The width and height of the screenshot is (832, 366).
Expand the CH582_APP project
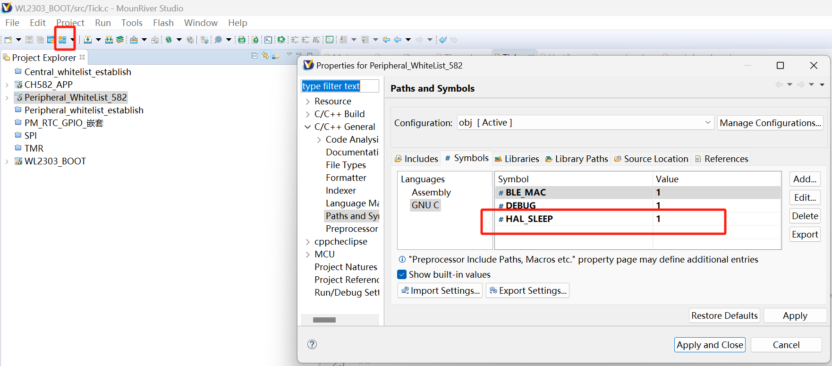(x=7, y=85)
